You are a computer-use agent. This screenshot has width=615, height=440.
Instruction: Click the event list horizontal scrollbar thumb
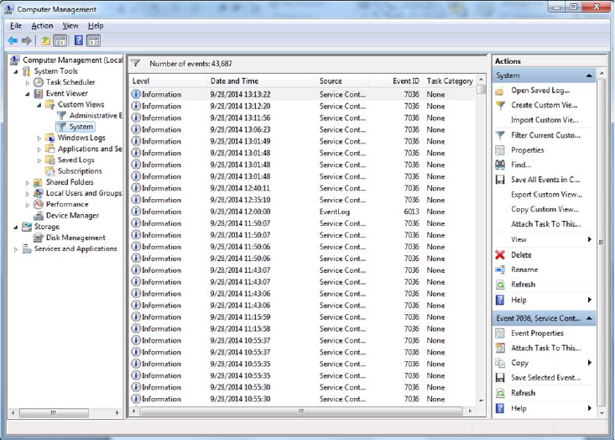(301, 411)
